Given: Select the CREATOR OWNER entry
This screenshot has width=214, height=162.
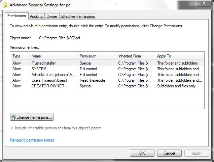Looking at the screenshot, I should point(48,86).
